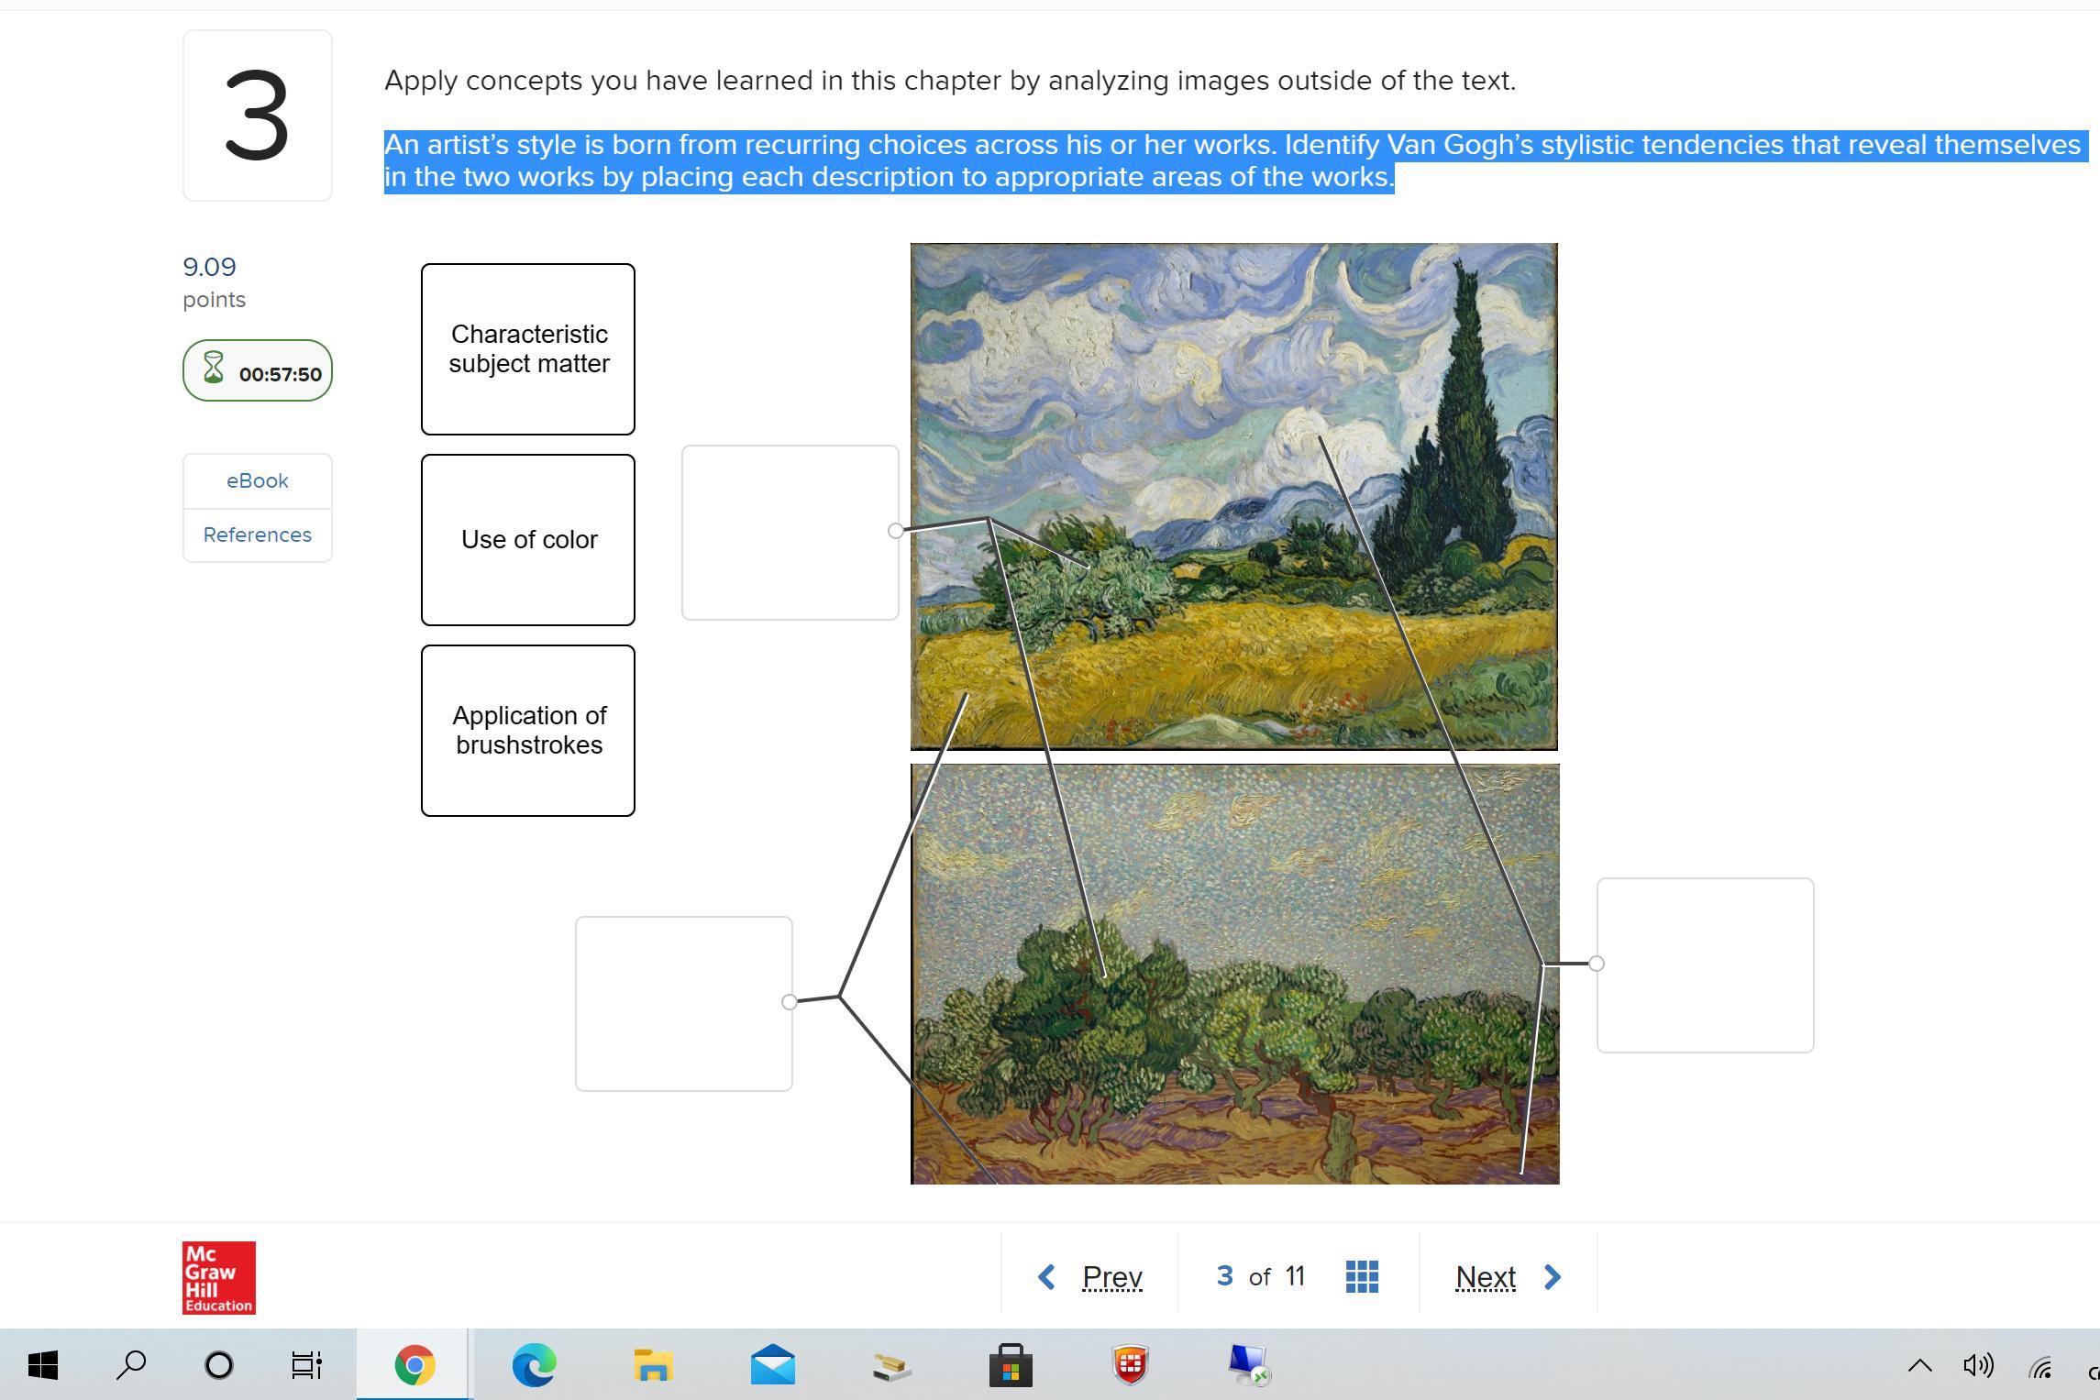Open the eBook link

258,481
